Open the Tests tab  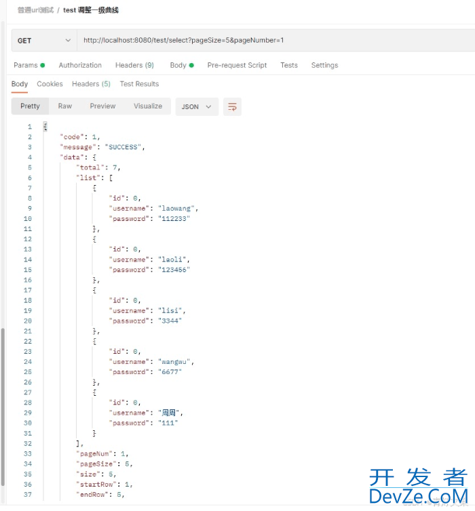tap(289, 65)
